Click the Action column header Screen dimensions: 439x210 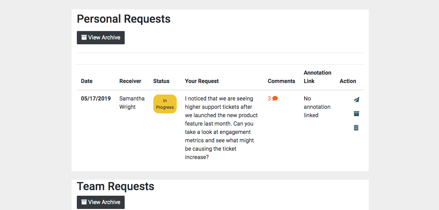(x=348, y=81)
